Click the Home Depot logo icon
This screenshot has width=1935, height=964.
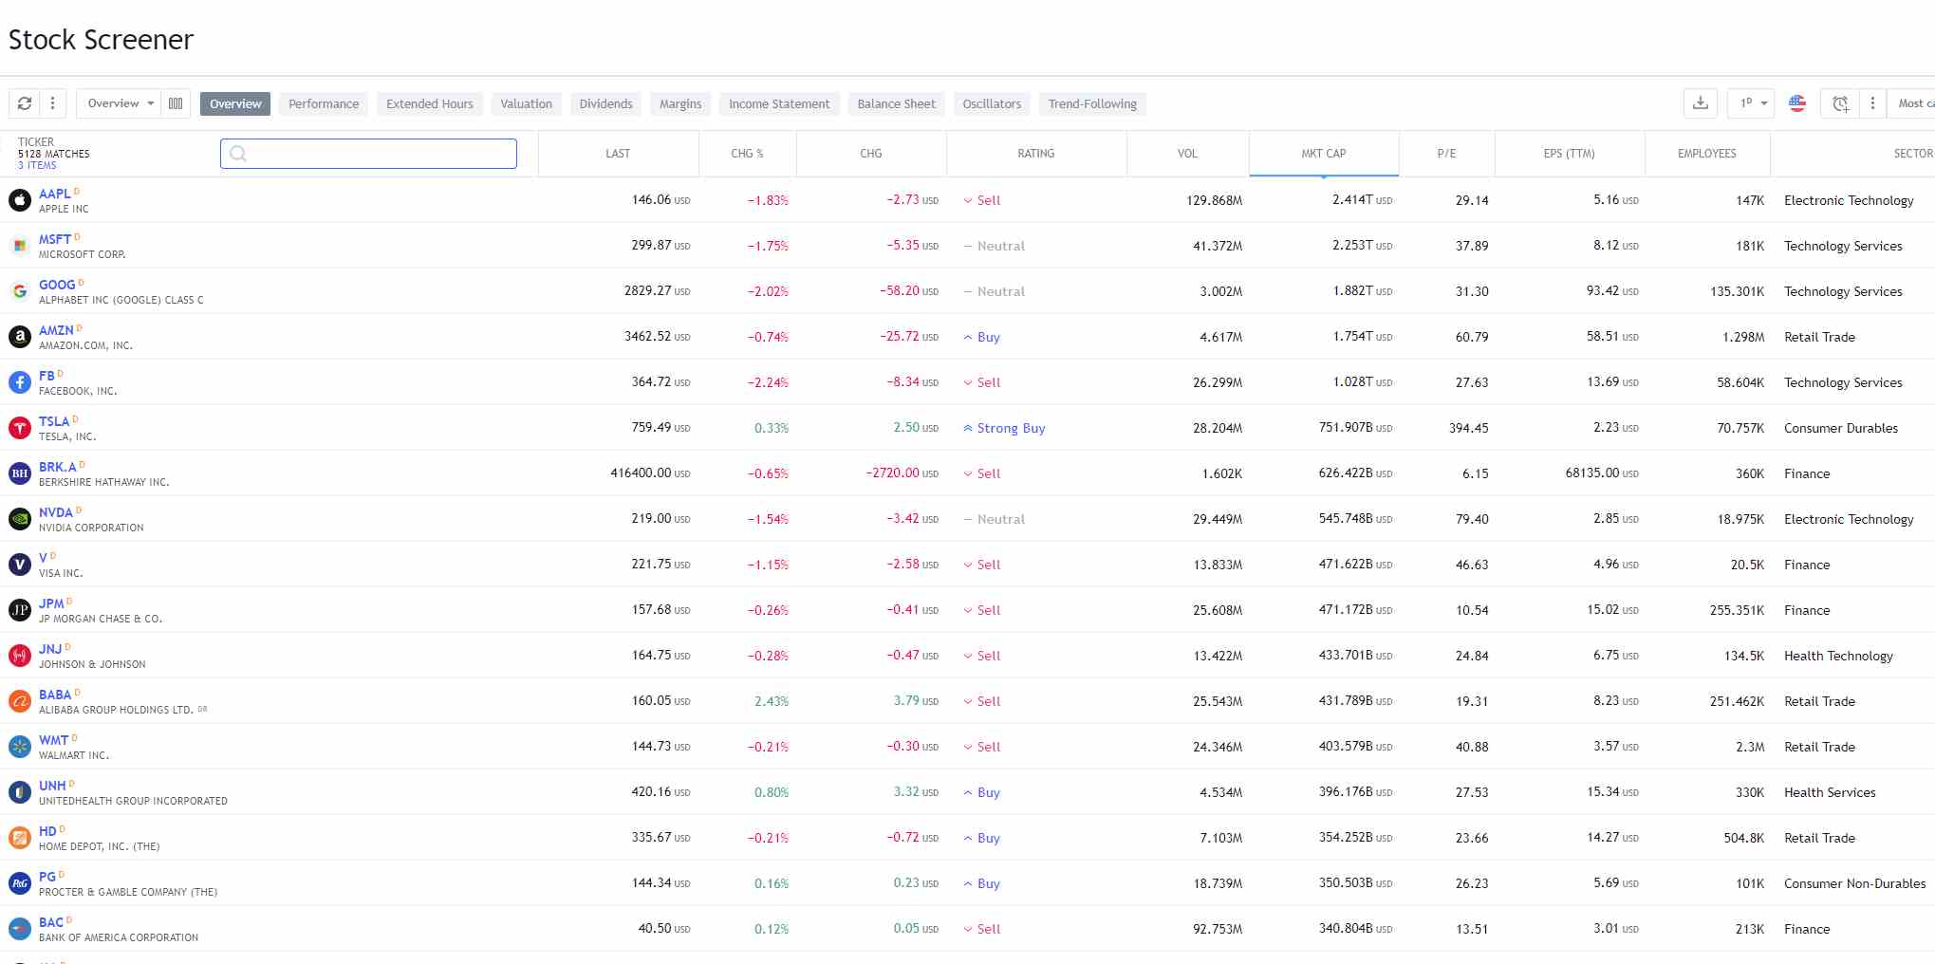pos(20,838)
